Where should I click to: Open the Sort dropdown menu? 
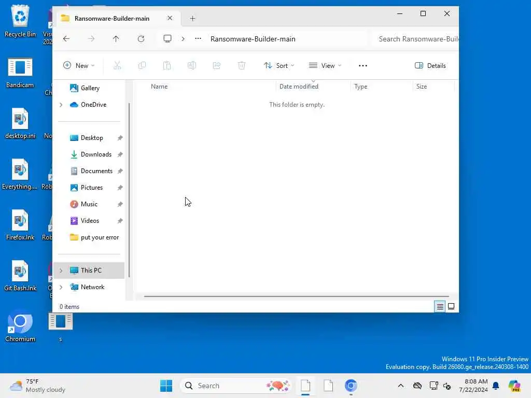(x=279, y=65)
